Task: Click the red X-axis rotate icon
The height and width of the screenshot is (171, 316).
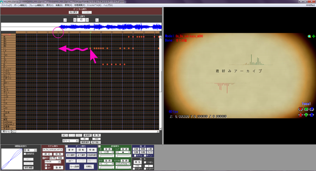Action: tap(300, 109)
